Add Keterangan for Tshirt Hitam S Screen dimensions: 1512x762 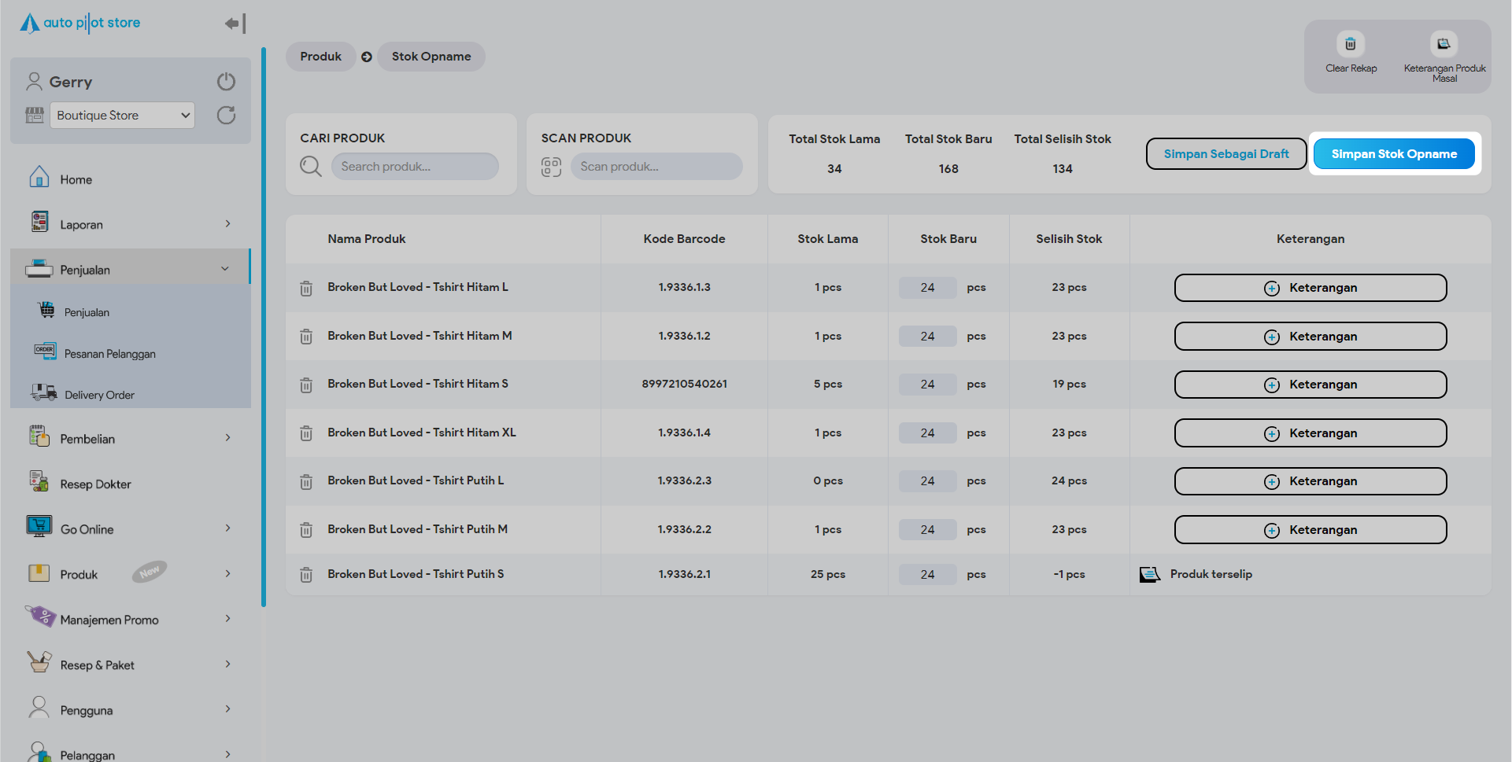tap(1310, 385)
